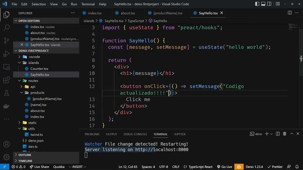The height and width of the screenshot is (170, 303).
Task: Open editor More Actions menu
Action: click(297, 13)
